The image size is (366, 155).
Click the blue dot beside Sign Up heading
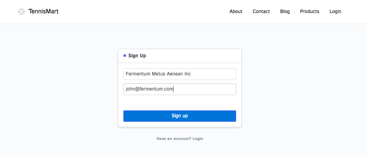125,56
